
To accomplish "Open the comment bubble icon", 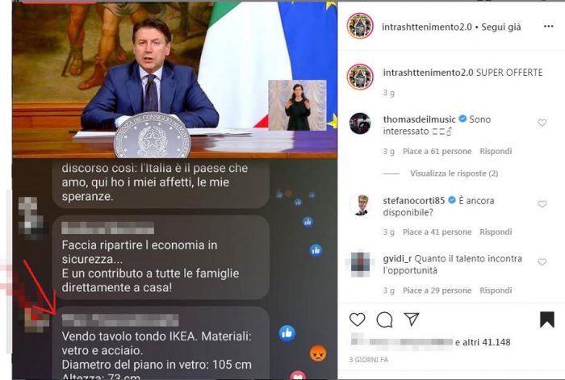I will (x=384, y=319).
